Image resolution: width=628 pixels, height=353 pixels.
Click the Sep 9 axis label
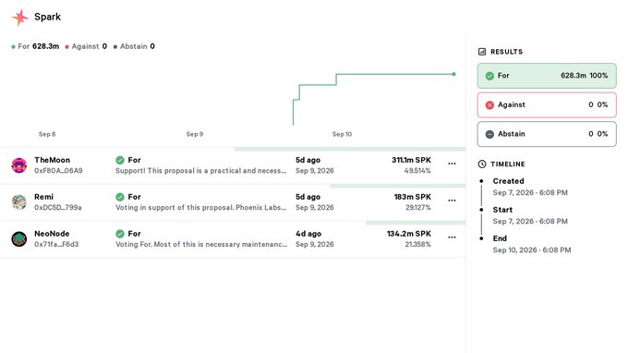point(195,134)
